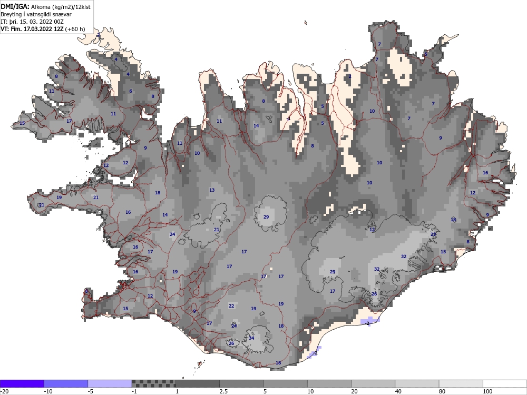Click the "VT: Fim. 17.03.2022 12Z (+60 h)" line
Viewport: 527px width, 395px height.
tap(43, 29)
